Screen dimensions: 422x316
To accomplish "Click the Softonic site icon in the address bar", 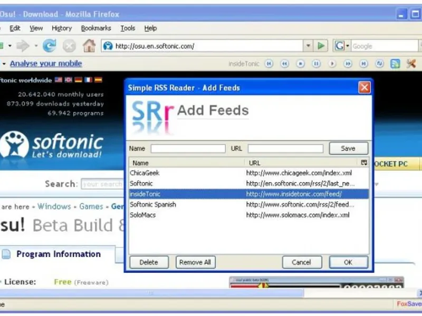I will (108, 46).
